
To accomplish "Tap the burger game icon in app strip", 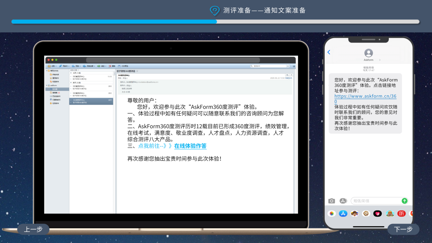I will (x=390, y=213).
